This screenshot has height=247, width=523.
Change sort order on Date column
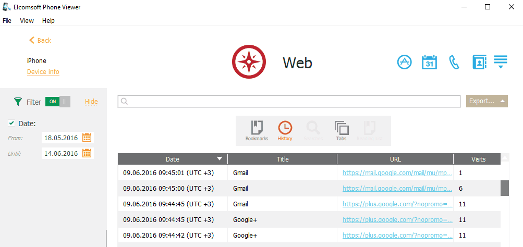pos(173,159)
